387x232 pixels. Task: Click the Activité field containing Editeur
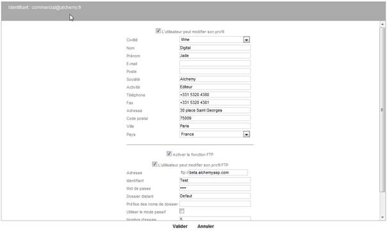point(215,87)
